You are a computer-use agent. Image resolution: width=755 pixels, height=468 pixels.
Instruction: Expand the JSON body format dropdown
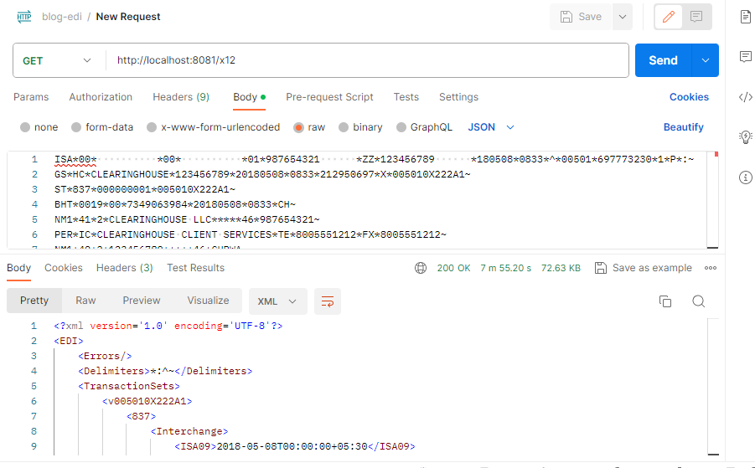[x=491, y=127]
